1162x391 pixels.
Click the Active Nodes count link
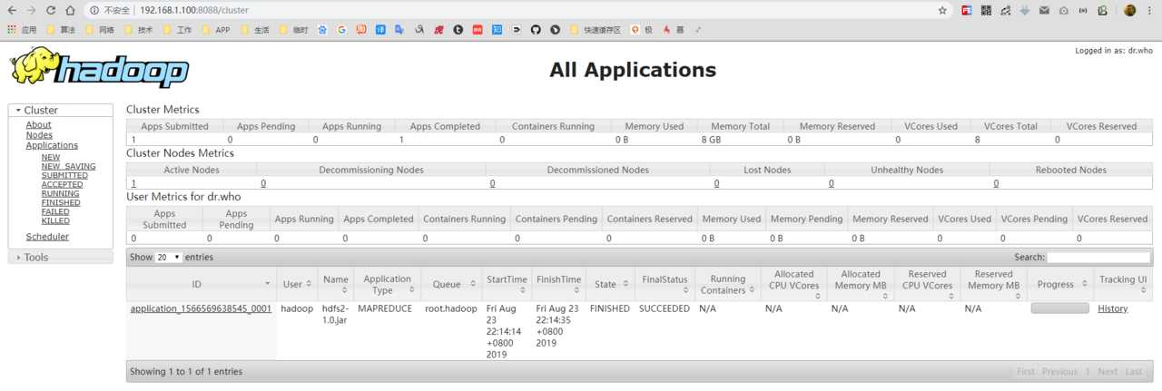click(133, 183)
